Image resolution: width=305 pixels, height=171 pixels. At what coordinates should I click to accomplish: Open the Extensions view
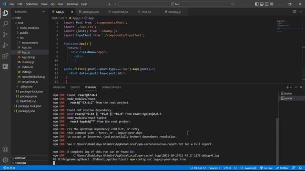tap(5, 56)
